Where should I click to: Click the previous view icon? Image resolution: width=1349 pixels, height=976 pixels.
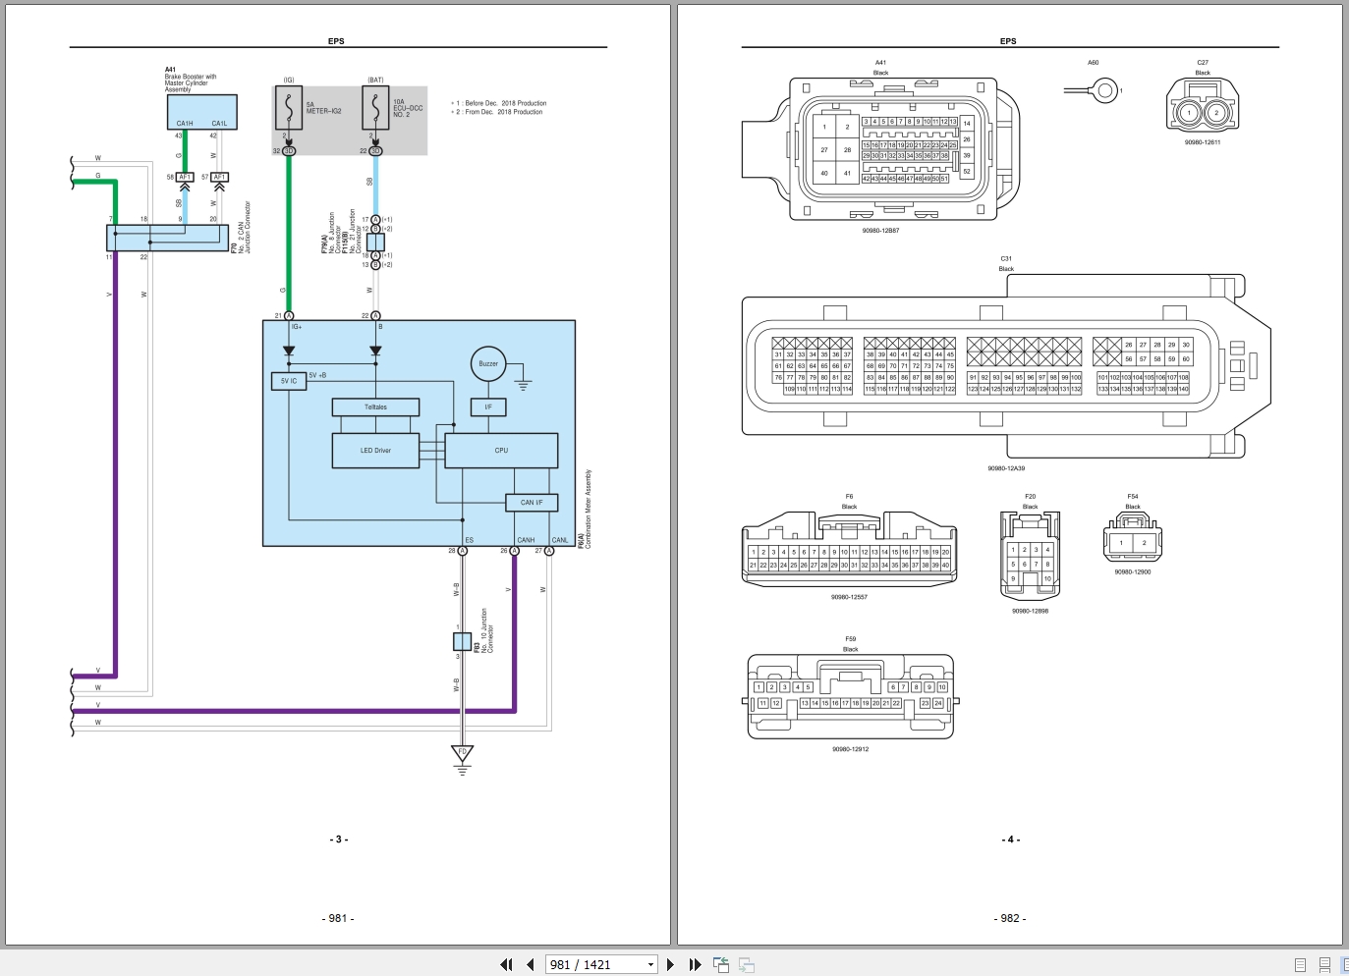(721, 964)
